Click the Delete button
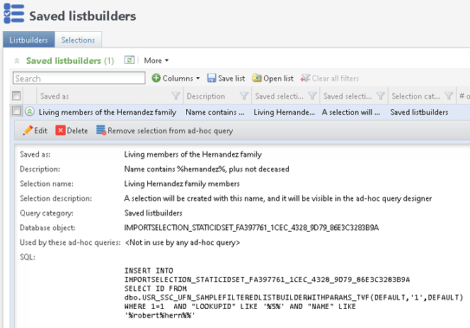Screen dimensions: 470x328 pyautogui.click(x=71, y=130)
